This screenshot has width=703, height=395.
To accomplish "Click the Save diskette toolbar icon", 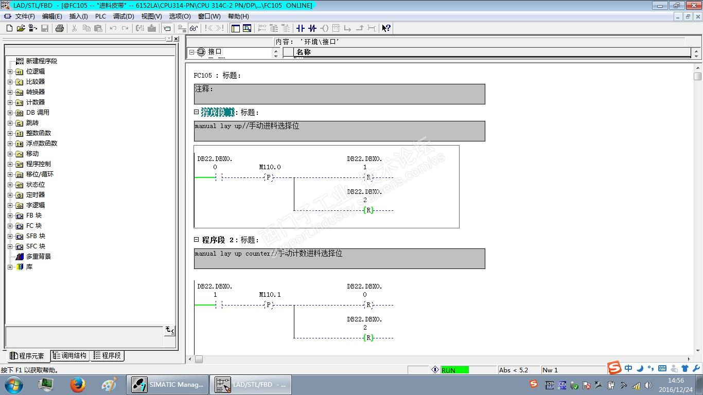I will [45, 28].
